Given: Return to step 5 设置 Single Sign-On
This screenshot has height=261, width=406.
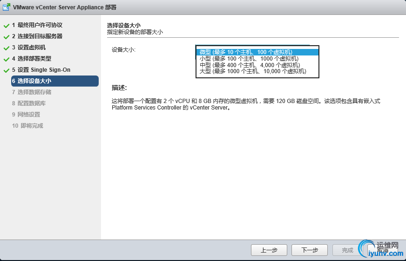Looking at the screenshot, I should tap(41, 70).
